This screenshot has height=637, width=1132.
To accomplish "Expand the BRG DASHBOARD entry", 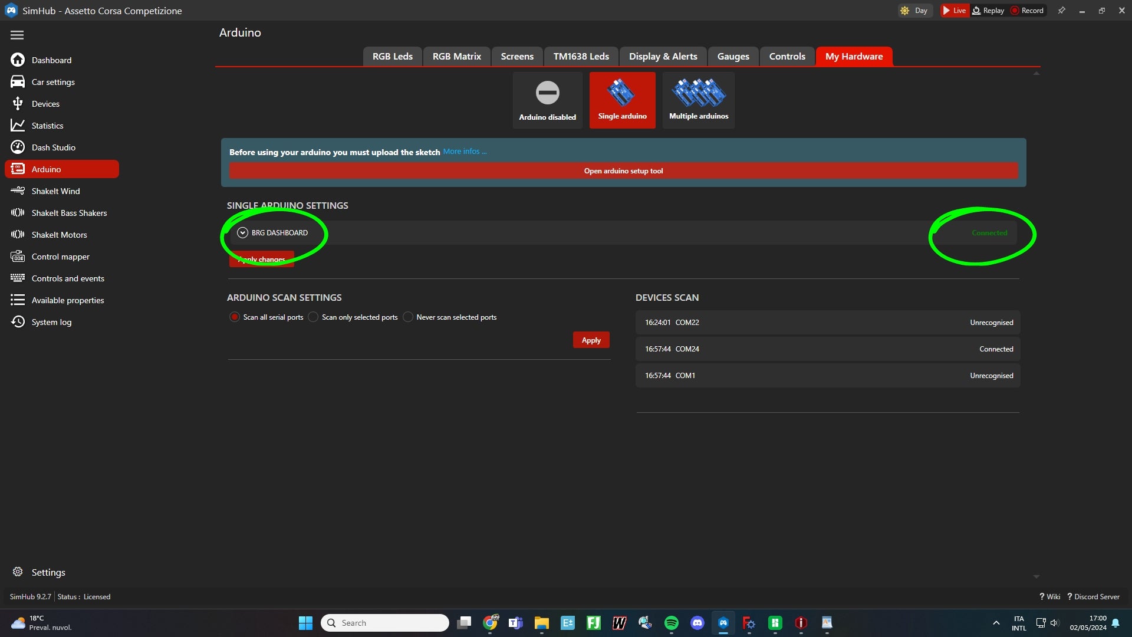I will click(242, 233).
